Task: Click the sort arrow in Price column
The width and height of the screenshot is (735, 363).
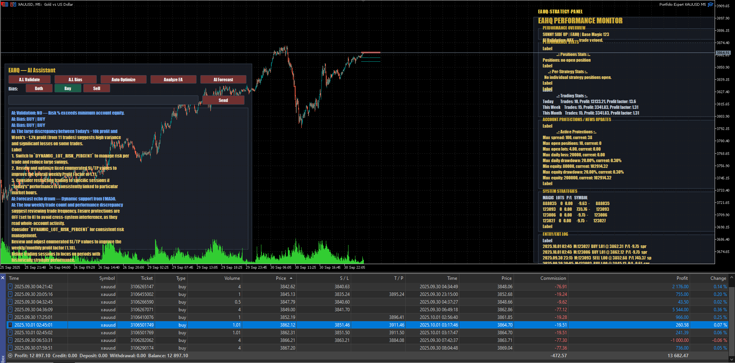Action: pyautogui.click(x=291, y=278)
